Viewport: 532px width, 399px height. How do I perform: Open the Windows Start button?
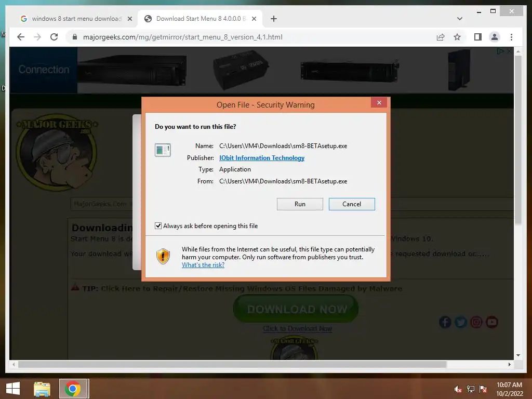[x=13, y=389]
